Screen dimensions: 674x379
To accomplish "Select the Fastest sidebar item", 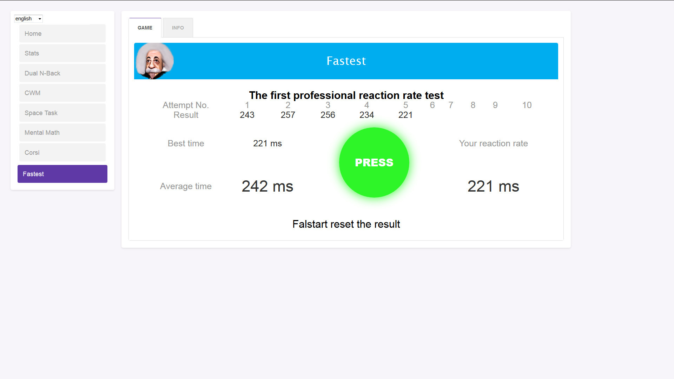I will (x=62, y=174).
